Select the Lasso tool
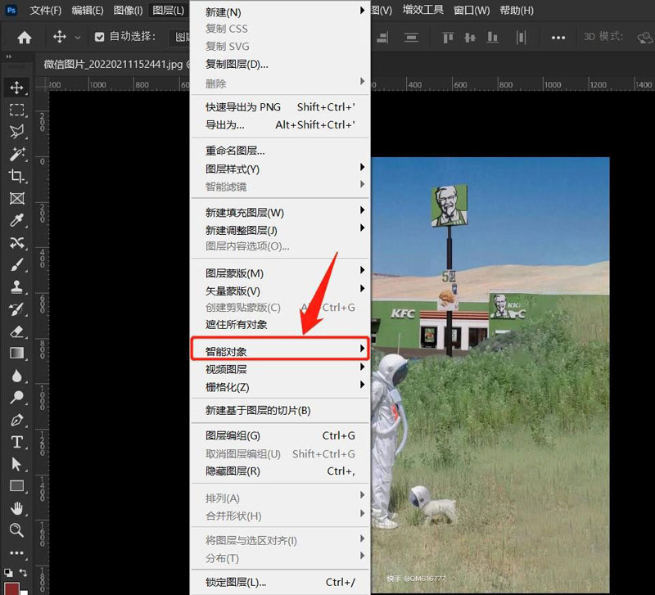Viewport: 655px width, 595px height. [18, 132]
